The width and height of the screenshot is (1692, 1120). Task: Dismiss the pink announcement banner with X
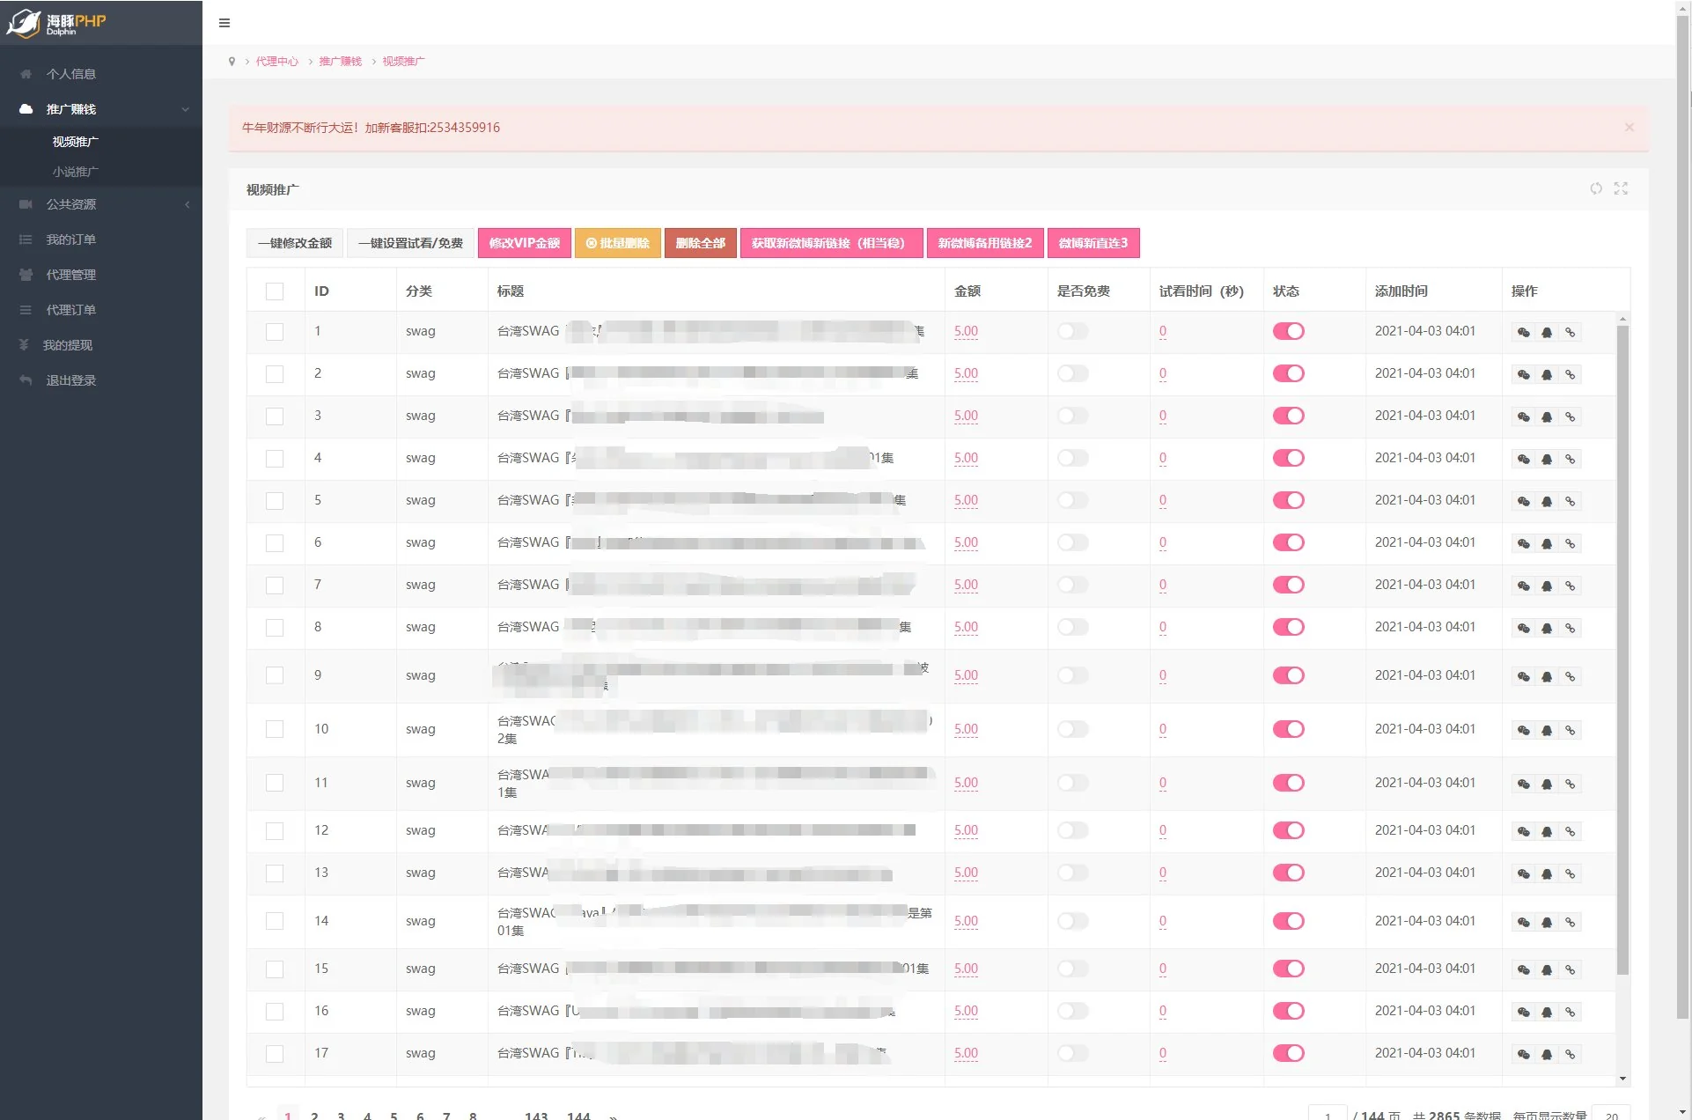click(1629, 128)
